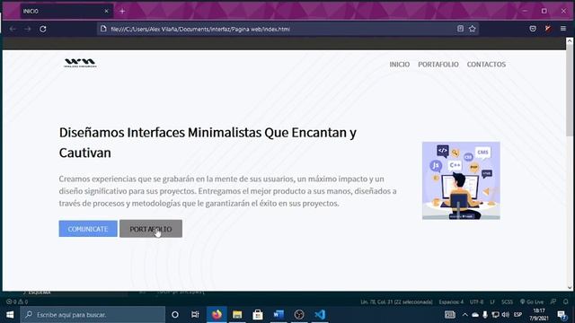Click the VS Code notifications bell
This screenshot has height=323, width=575.
(566, 301)
